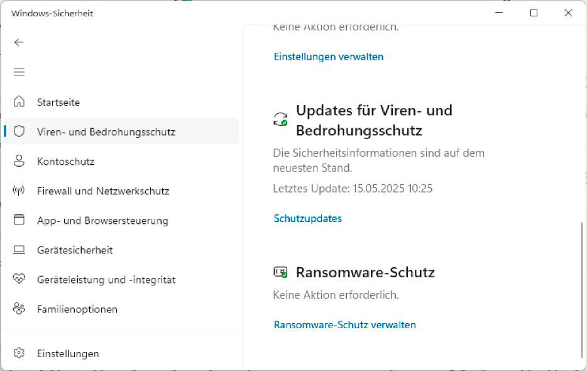Click the Kontoschutz person icon
Viewport: 587px width, 371px height.
[x=19, y=161]
